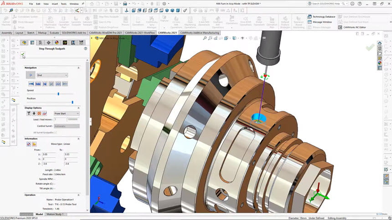392x220 pixels.
Task: Switch to SOLIDWORKS Add-Ins tab
Action: tap(74, 33)
